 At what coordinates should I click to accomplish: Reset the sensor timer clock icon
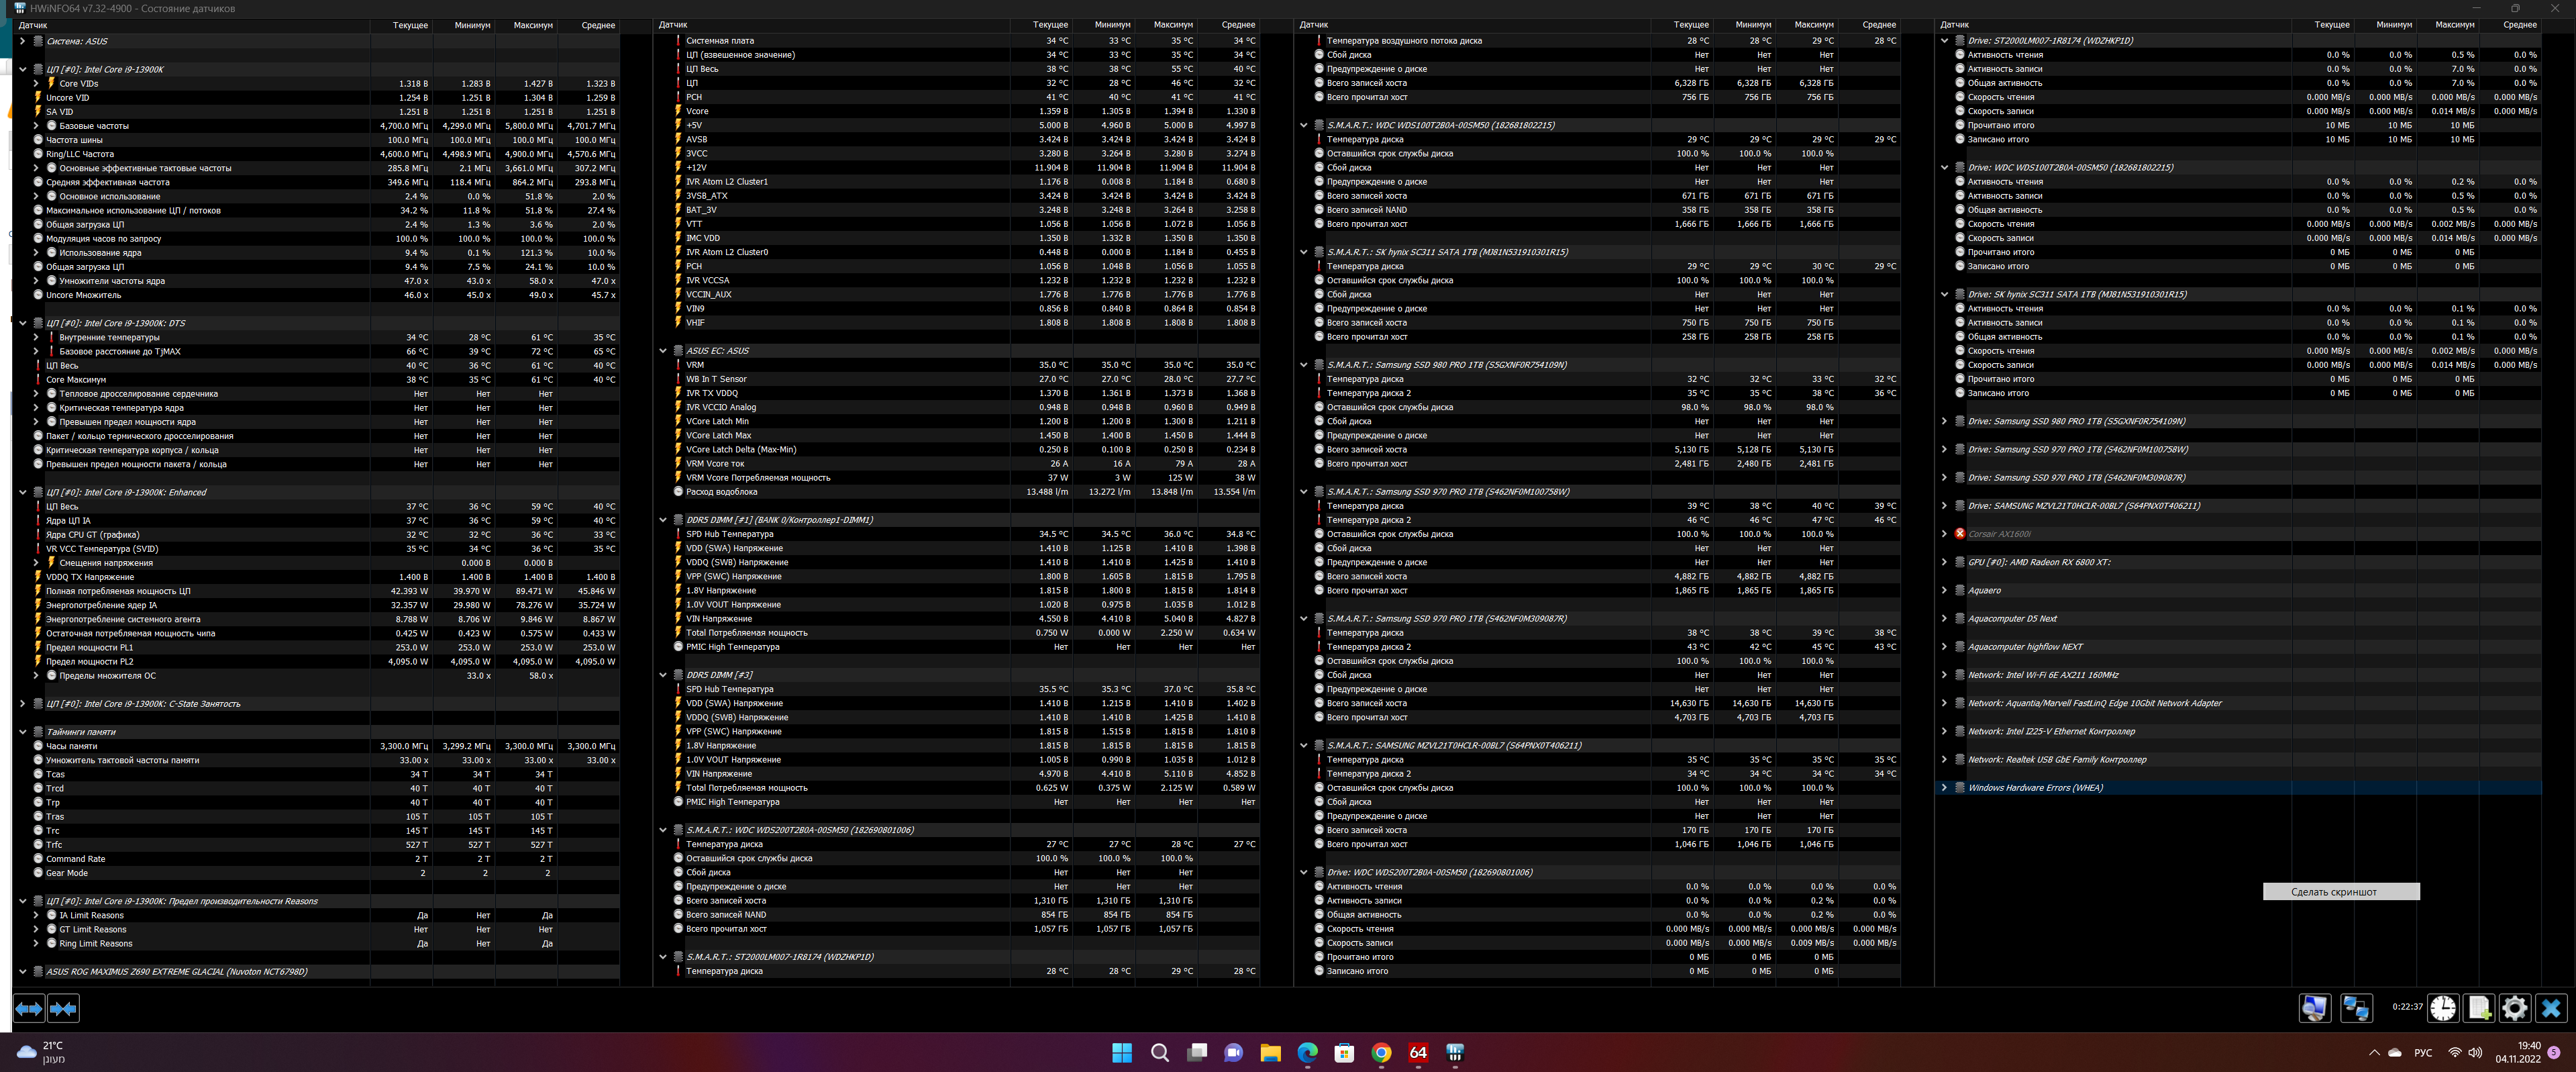tap(2443, 1008)
